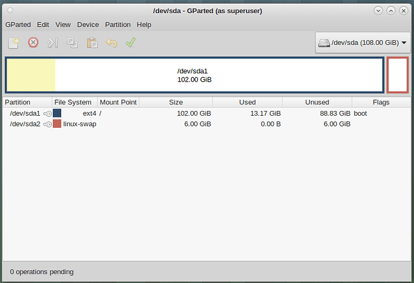Image resolution: width=414 pixels, height=283 pixels.
Task: Open the View menu
Action: (x=63, y=25)
